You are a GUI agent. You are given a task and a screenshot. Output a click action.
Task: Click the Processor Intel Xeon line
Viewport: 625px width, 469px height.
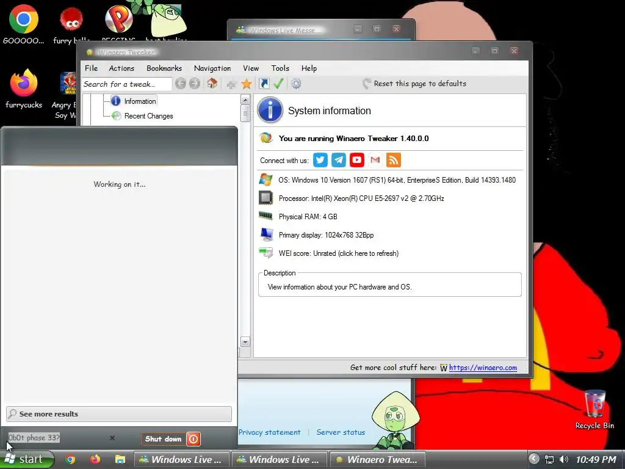[x=361, y=198]
